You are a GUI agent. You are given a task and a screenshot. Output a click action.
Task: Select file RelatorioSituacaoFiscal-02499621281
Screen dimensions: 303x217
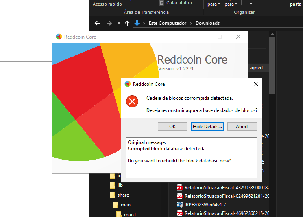pyautogui.click(x=222, y=196)
